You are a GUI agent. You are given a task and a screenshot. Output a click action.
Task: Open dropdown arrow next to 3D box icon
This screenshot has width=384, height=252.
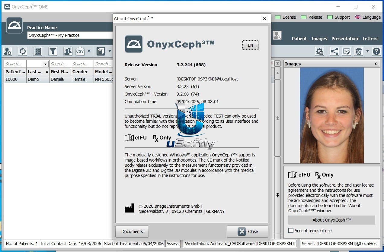coord(110,51)
